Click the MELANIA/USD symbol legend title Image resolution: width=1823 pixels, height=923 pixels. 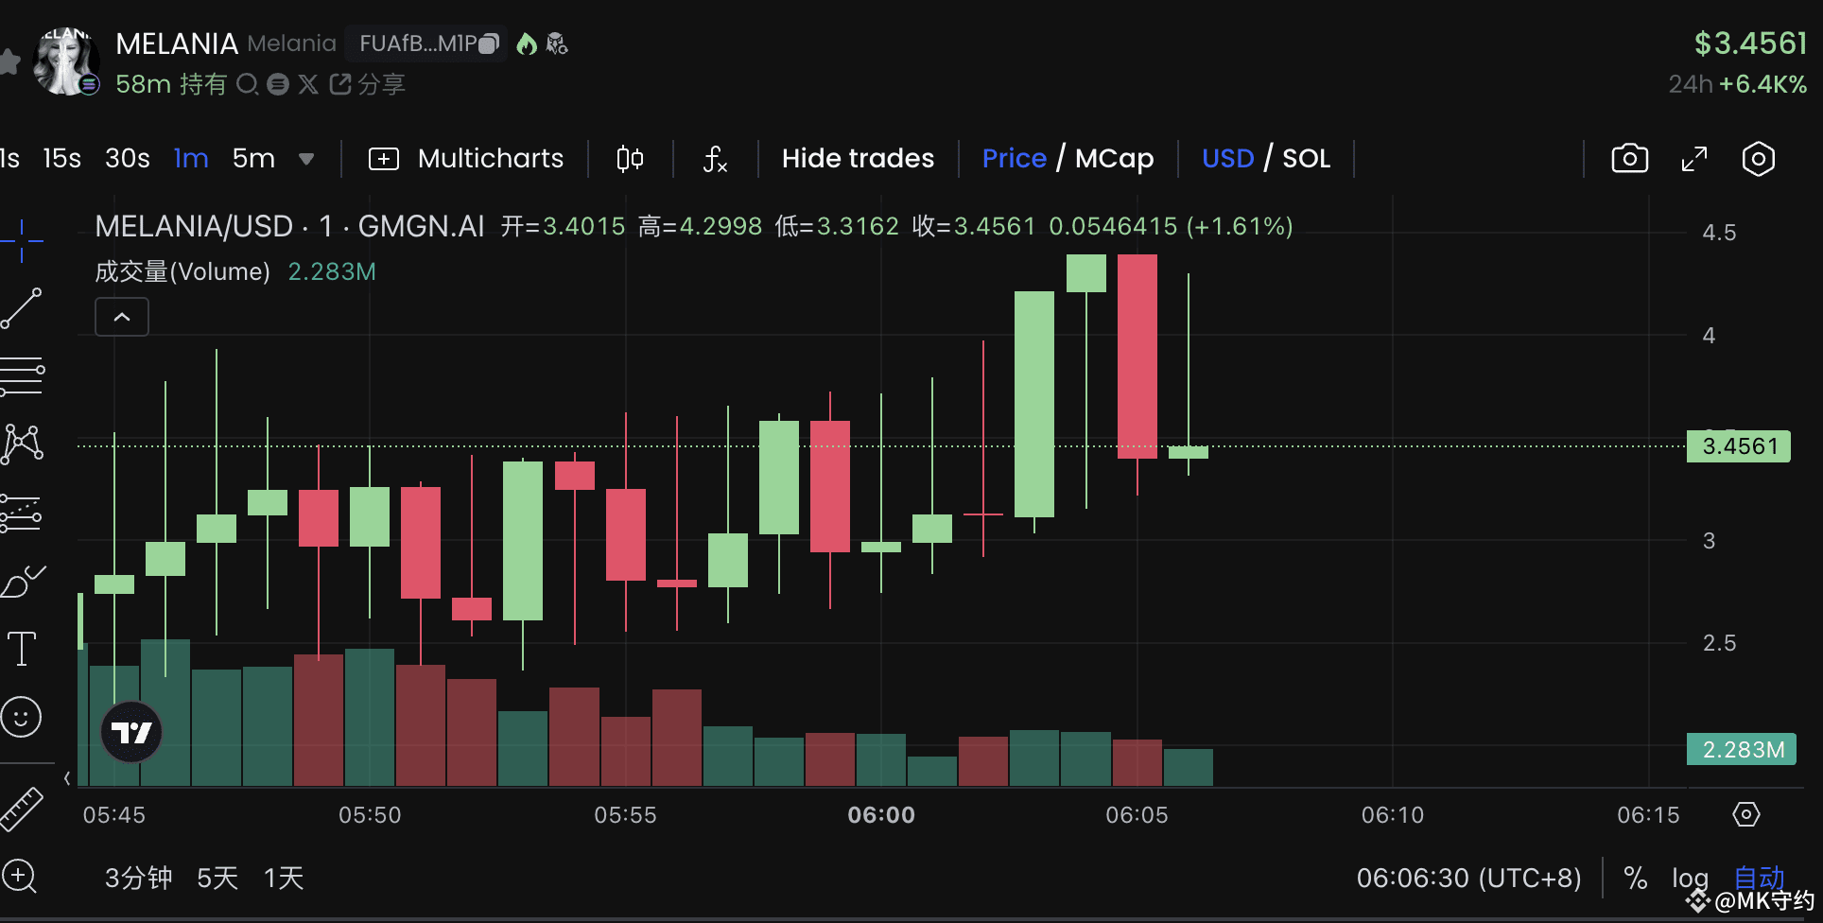[x=289, y=227]
